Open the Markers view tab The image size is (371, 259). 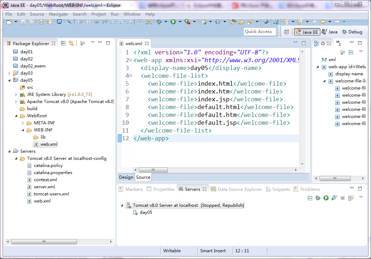click(x=131, y=189)
